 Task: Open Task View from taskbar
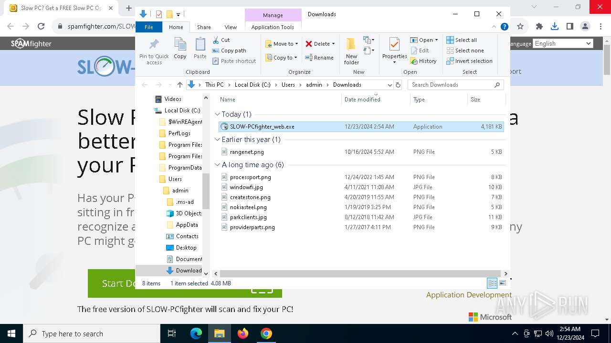(x=172, y=333)
